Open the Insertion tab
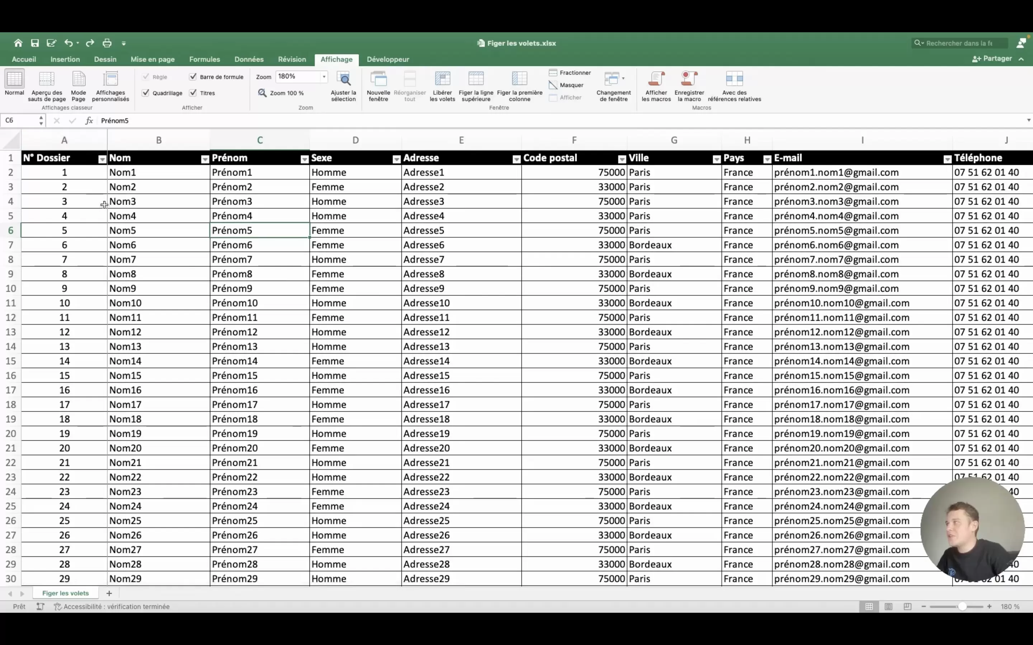The height and width of the screenshot is (645, 1033). [x=65, y=59]
